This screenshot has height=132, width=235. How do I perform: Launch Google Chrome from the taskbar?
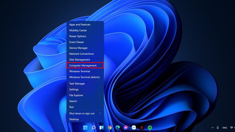tap(110, 128)
